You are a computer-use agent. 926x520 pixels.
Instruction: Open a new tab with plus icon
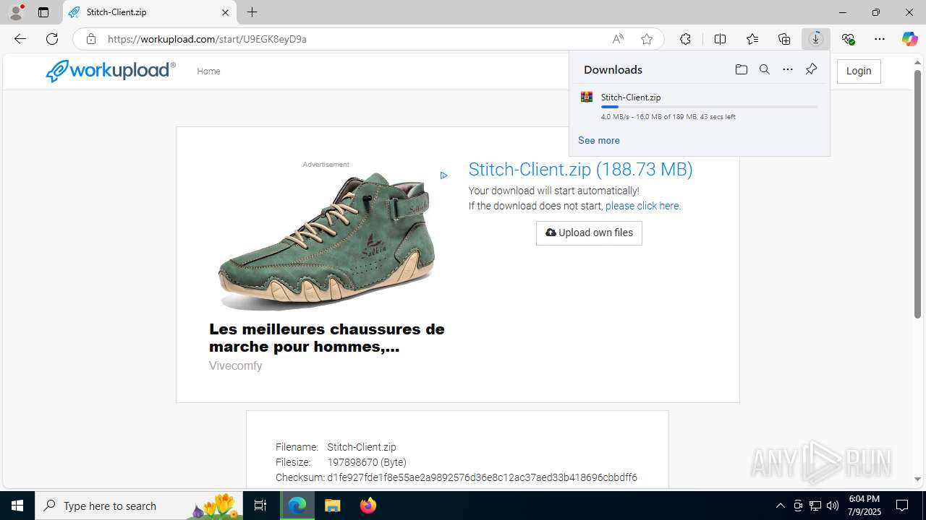(x=252, y=12)
